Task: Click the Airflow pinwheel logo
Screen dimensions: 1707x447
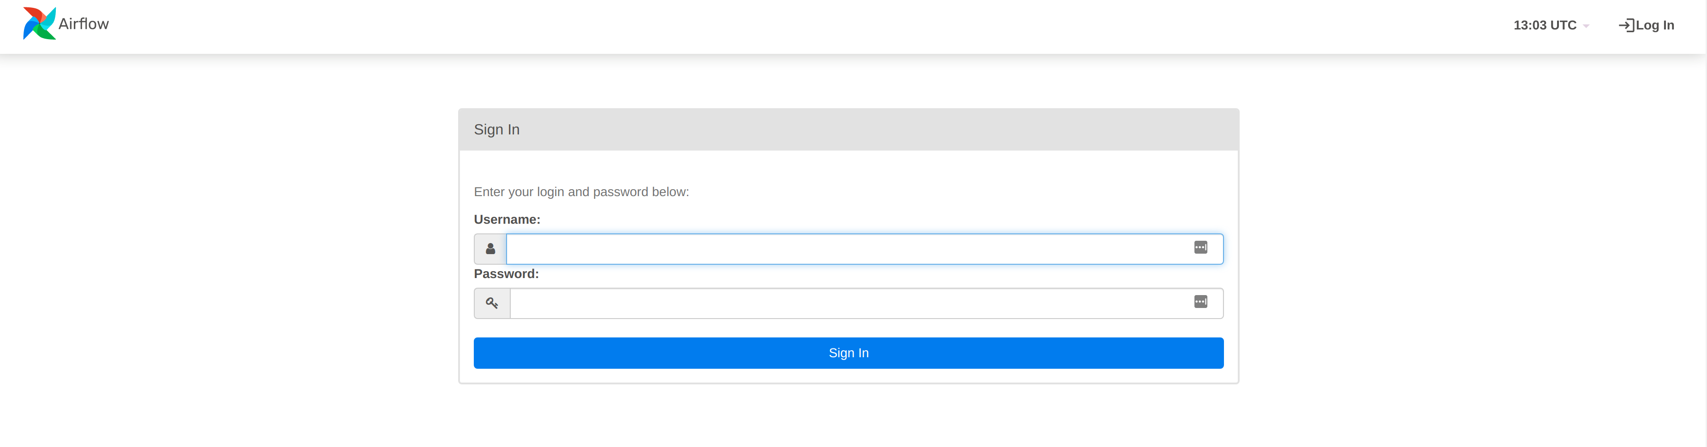Action: (x=39, y=24)
